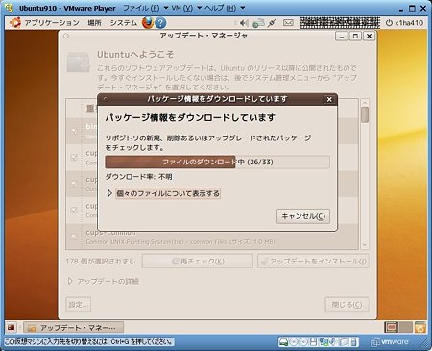
Task: Launch Firefox from the top panel
Action: click(148, 23)
